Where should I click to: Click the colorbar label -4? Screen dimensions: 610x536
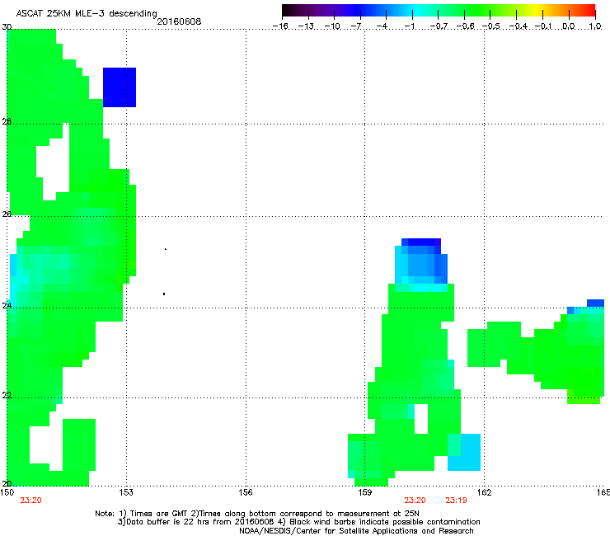(382, 26)
